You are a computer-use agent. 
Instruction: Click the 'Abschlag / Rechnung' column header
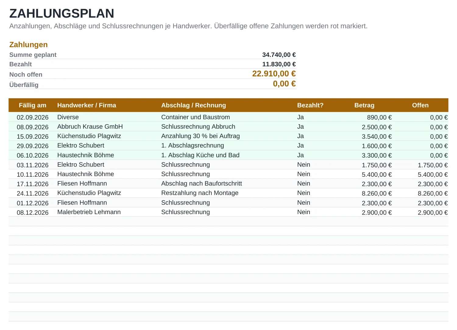pos(193,105)
